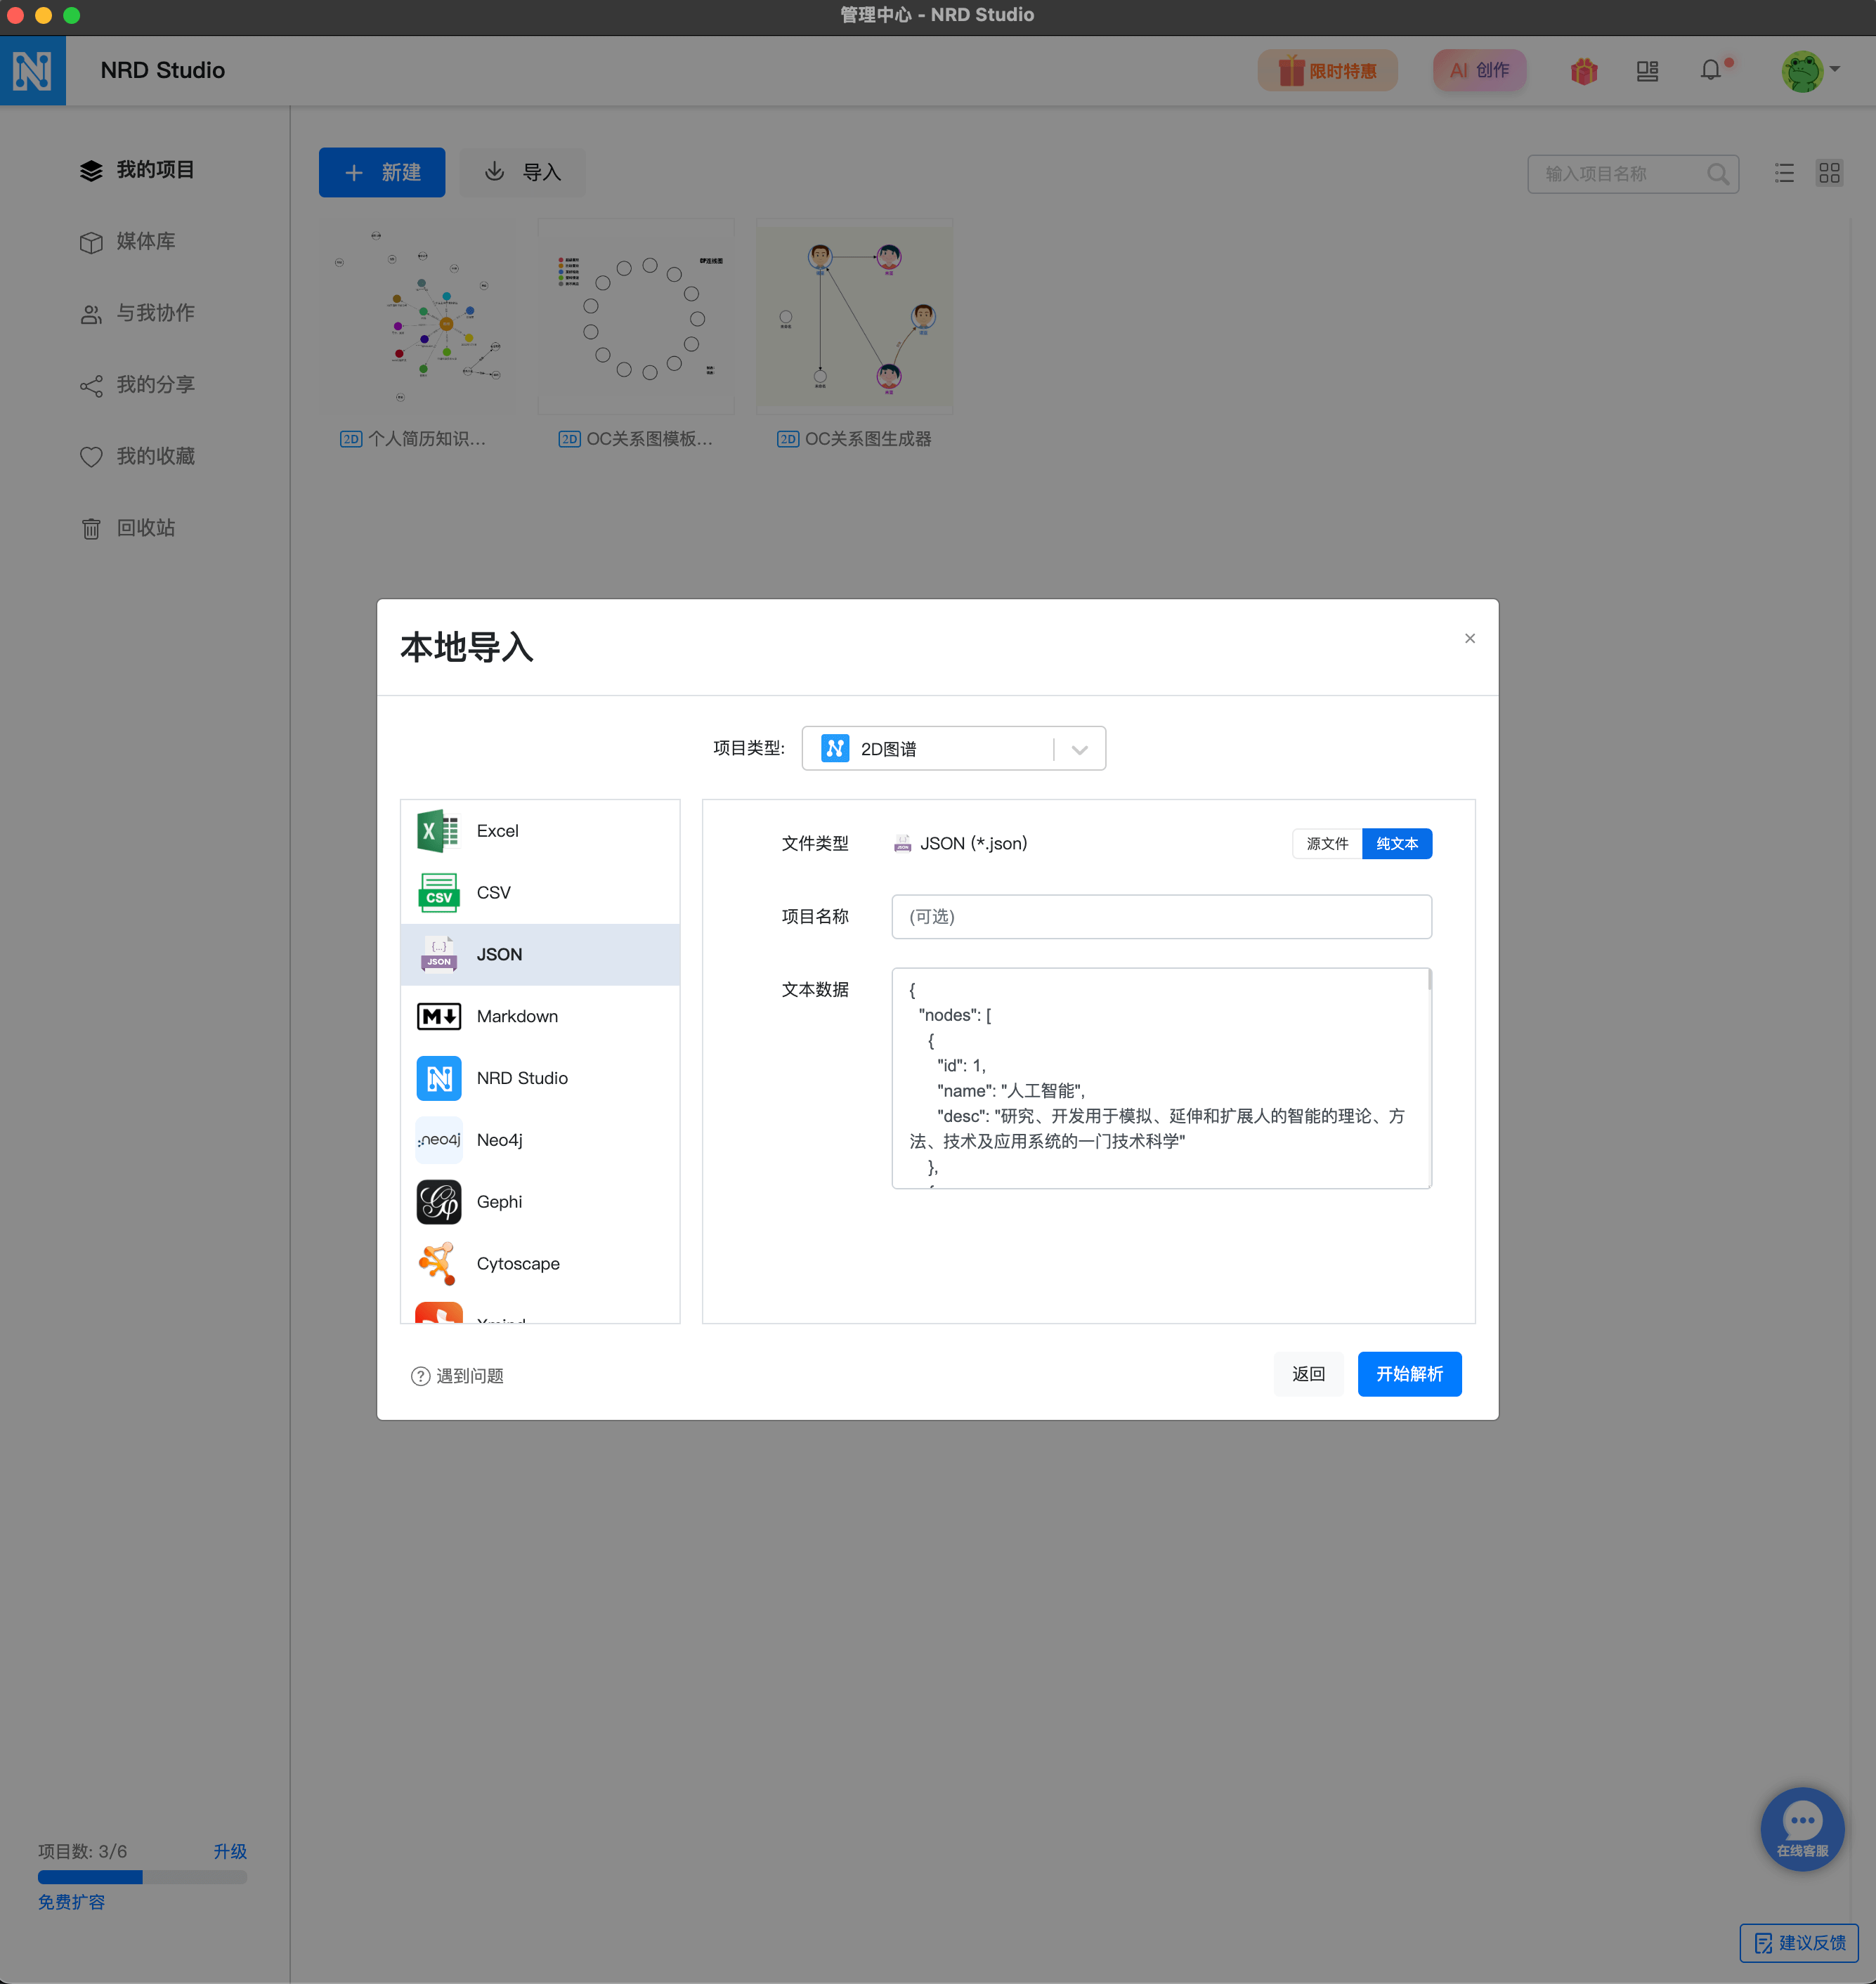Click the project quota progress bar
This screenshot has width=1876, height=1984.
click(x=142, y=1877)
